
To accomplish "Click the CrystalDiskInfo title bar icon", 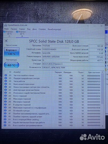I will (x=6, y=25).
